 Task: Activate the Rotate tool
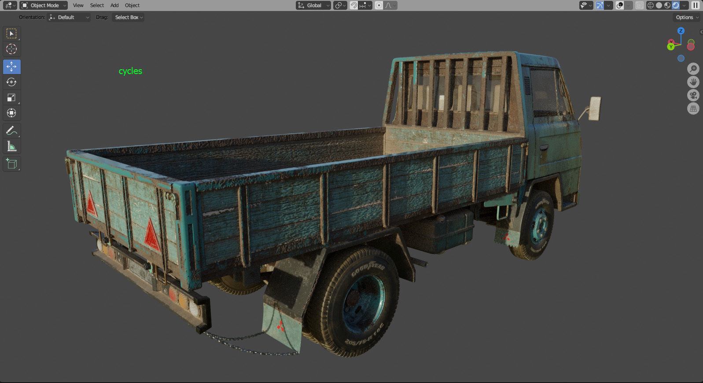tap(11, 82)
